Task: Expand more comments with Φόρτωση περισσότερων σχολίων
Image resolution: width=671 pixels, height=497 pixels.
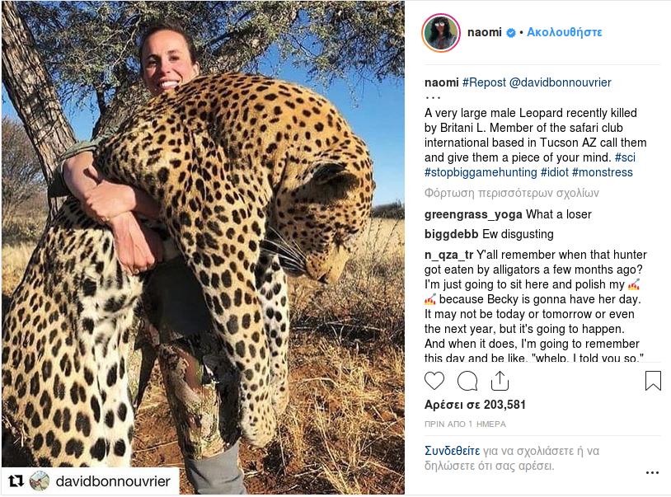Action: (x=511, y=193)
